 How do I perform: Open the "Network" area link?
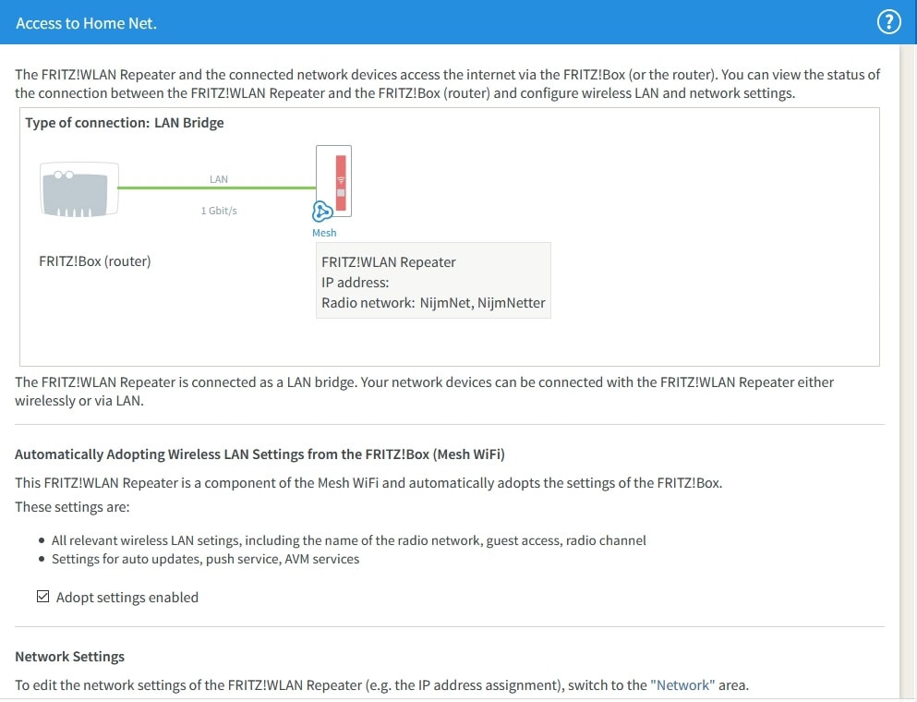[682, 685]
